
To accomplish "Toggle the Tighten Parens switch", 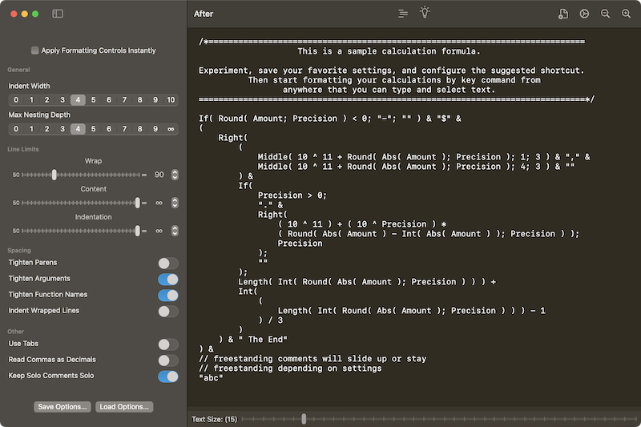I will coord(168,263).
